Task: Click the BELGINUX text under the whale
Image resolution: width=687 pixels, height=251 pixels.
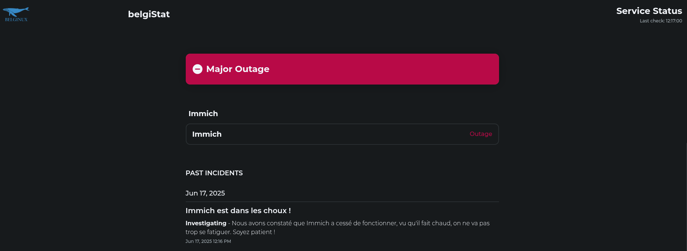Action: click(16, 20)
